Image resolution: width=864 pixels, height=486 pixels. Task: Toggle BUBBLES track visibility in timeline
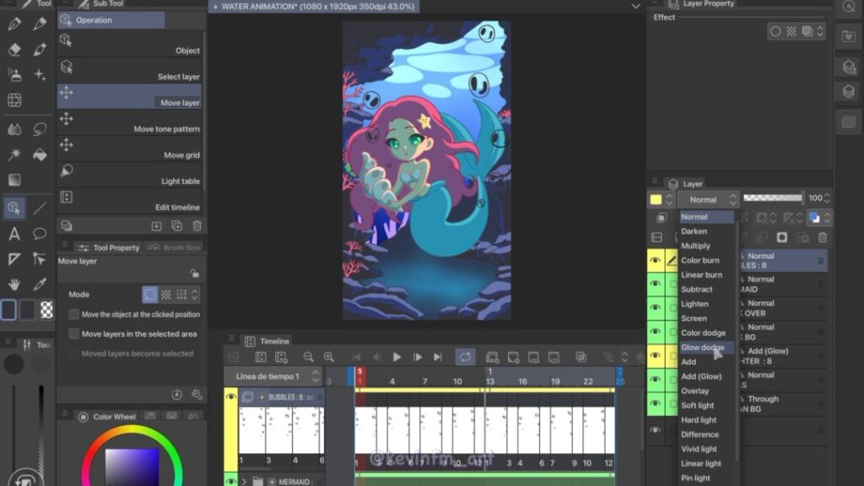click(231, 397)
